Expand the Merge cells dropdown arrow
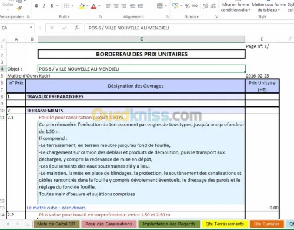The width and height of the screenshot is (294, 230). (x=166, y=6)
